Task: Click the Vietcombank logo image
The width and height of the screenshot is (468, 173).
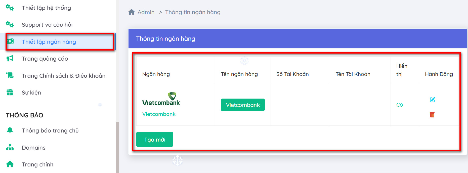Action: [x=161, y=99]
